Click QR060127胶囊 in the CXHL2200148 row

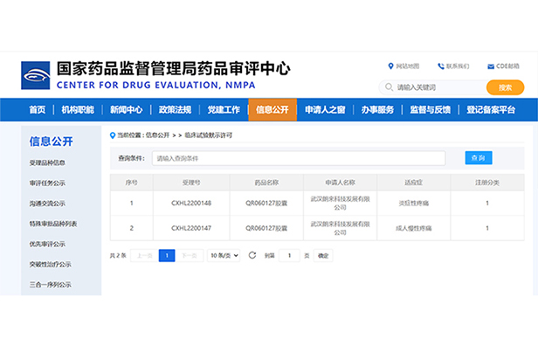tap(266, 204)
